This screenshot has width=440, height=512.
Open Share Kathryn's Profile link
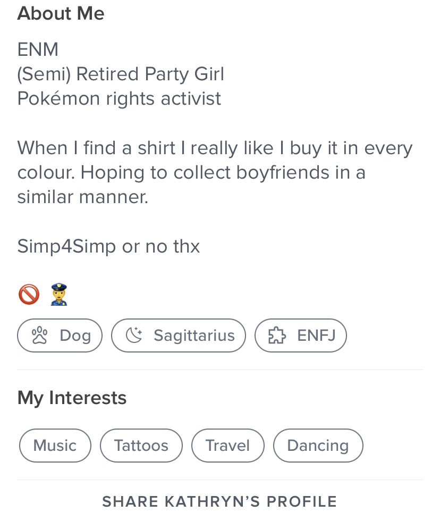point(219,501)
